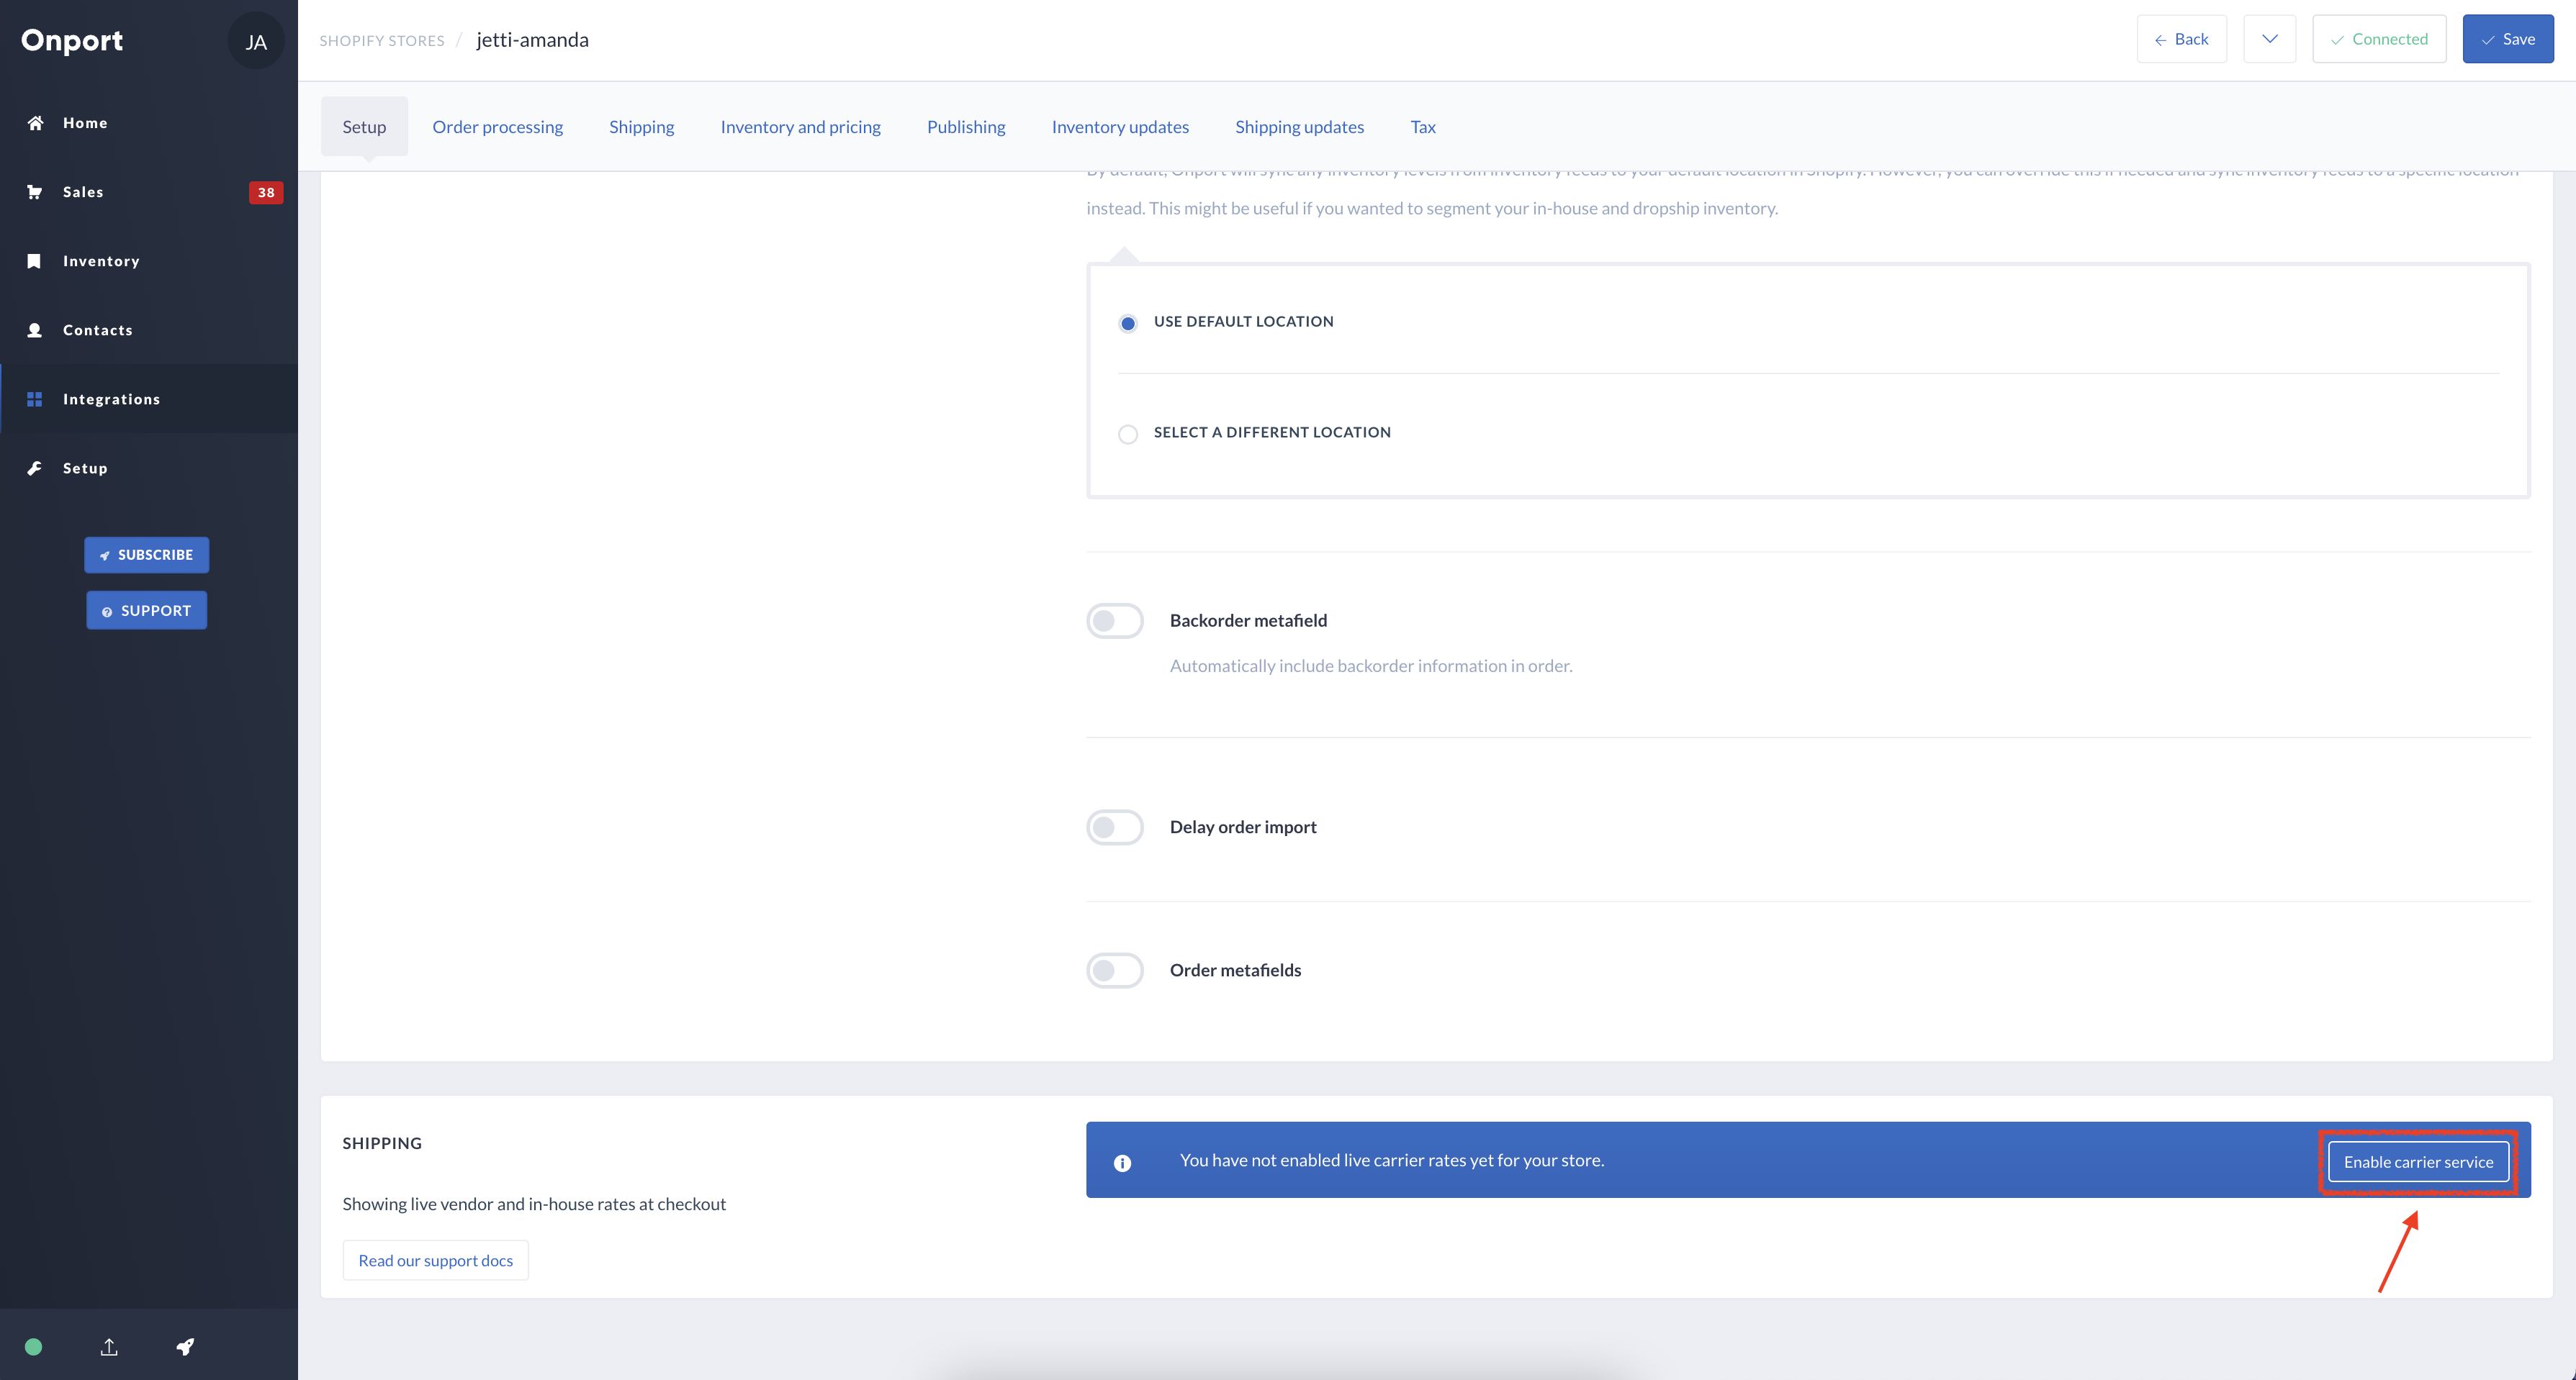Open the Setup sidebar menu item

[149, 468]
